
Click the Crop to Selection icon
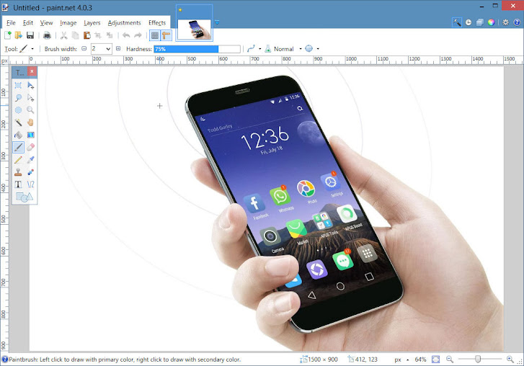98,35
